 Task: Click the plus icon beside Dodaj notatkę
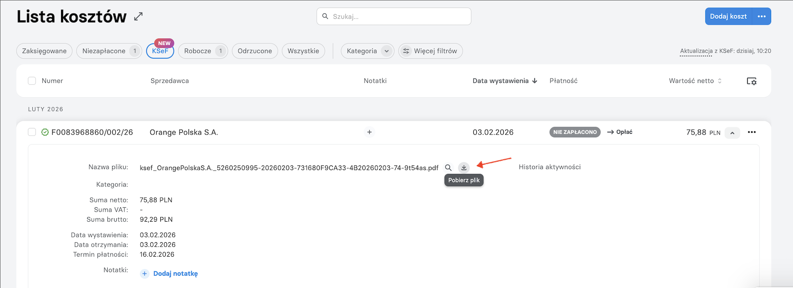pos(145,274)
